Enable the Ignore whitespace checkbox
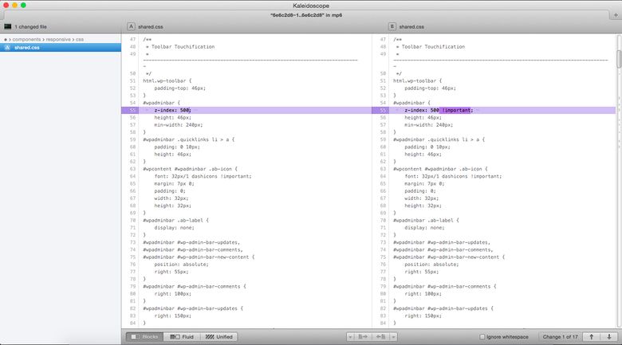Viewport: 622px width, 345px height. (x=482, y=337)
